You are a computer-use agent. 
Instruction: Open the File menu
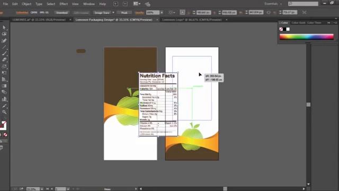pos(5,4)
